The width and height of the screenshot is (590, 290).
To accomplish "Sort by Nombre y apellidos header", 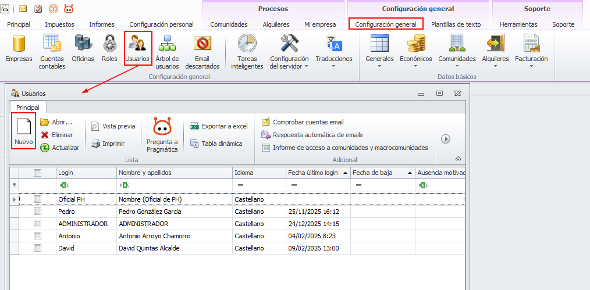I will pyautogui.click(x=175, y=173).
